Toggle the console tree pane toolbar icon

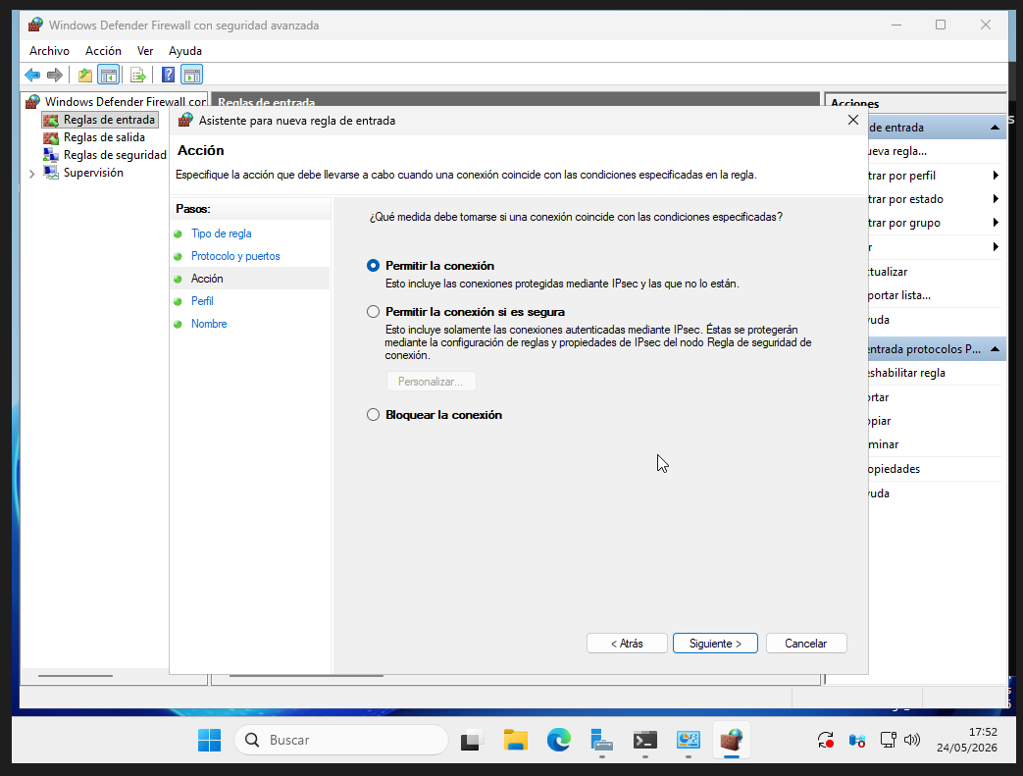108,76
